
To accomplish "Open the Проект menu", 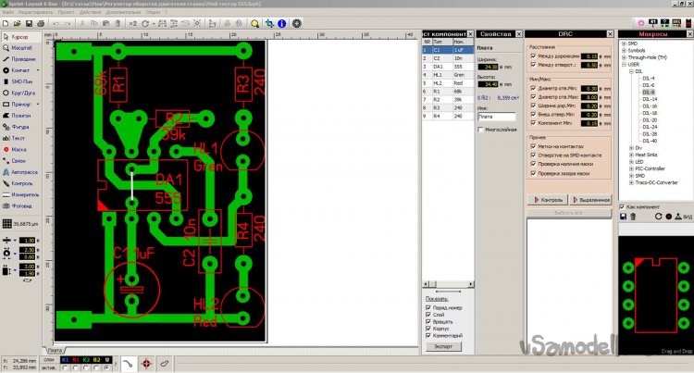I will 66,14.
